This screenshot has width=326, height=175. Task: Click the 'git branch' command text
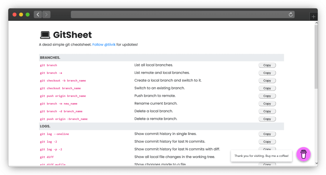pos(49,65)
